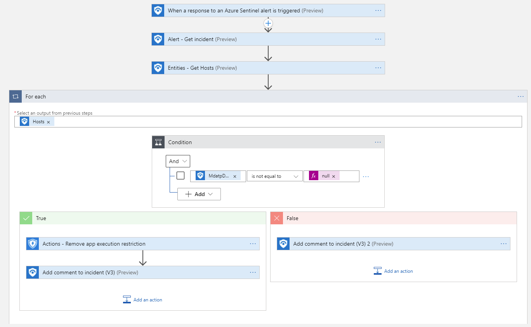The height and width of the screenshot is (327, 531).
Task: Click the Sentinel icon on the Hosts token
Action: tap(24, 122)
